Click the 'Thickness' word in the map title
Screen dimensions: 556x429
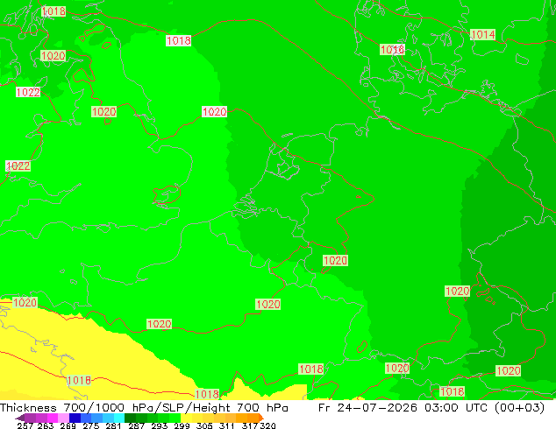click(x=28, y=408)
